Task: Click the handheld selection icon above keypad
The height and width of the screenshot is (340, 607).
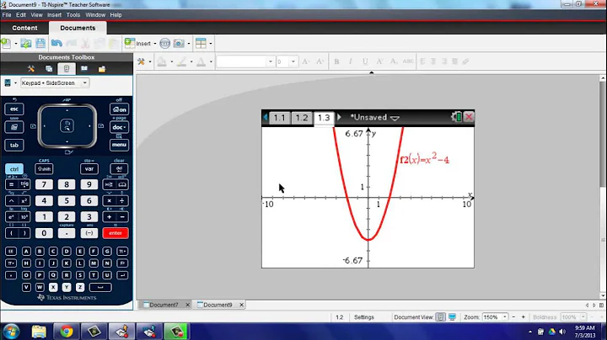Action: pos(8,82)
